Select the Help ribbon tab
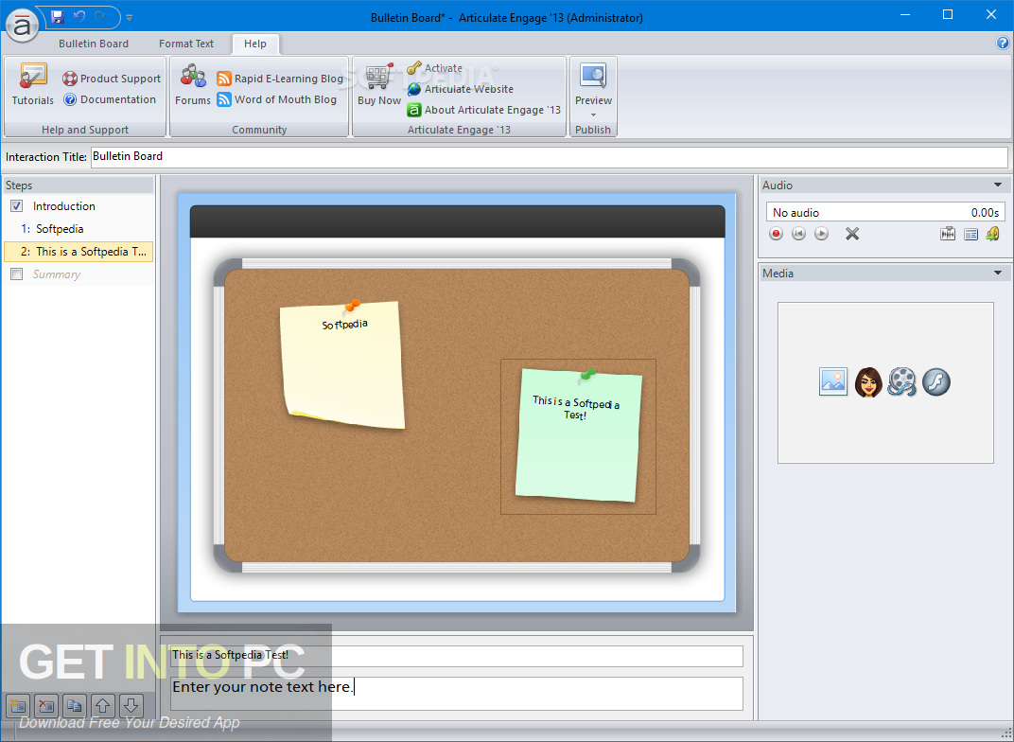1014x742 pixels. [254, 44]
